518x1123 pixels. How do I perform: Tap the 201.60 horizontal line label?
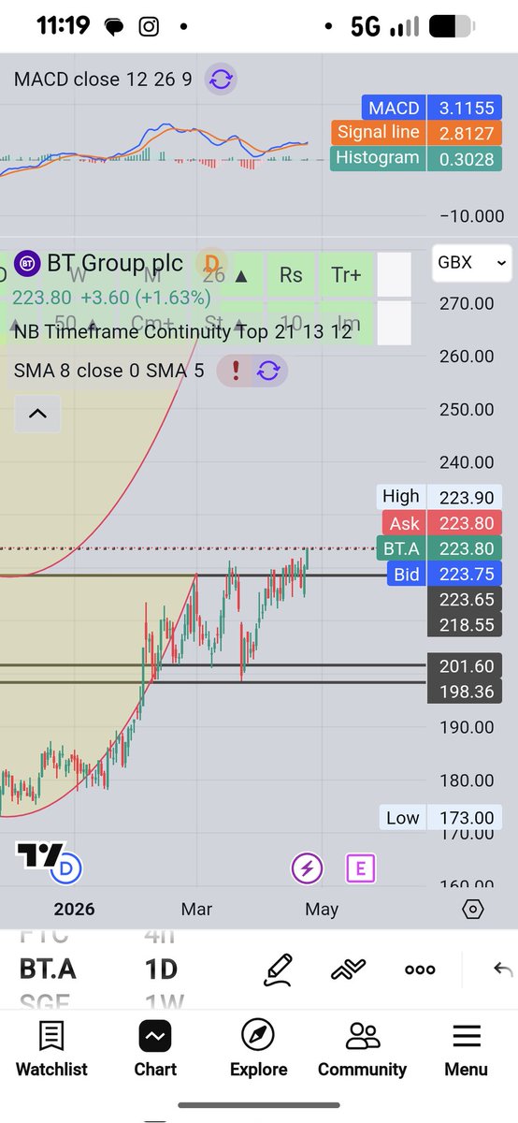pos(466,666)
